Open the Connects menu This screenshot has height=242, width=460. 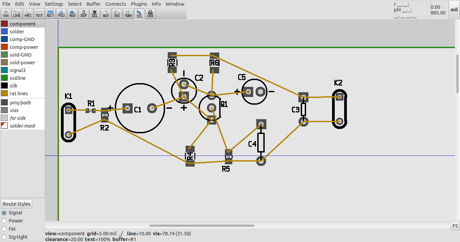[x=116, y=4]
